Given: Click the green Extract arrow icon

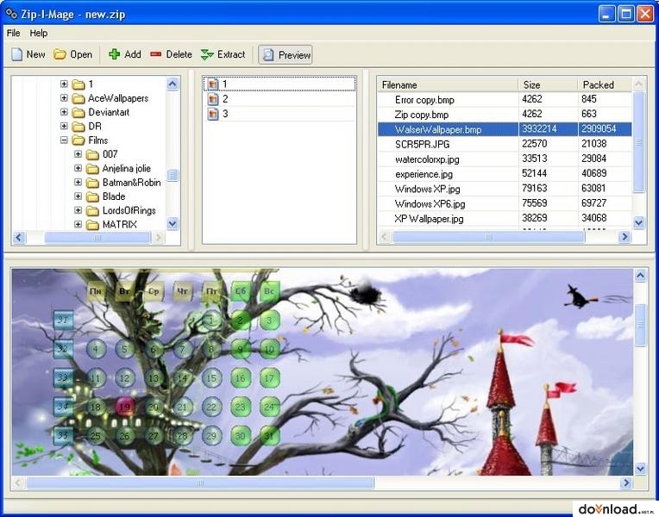Looking at the screenshot, I should (x=207, y=54).
